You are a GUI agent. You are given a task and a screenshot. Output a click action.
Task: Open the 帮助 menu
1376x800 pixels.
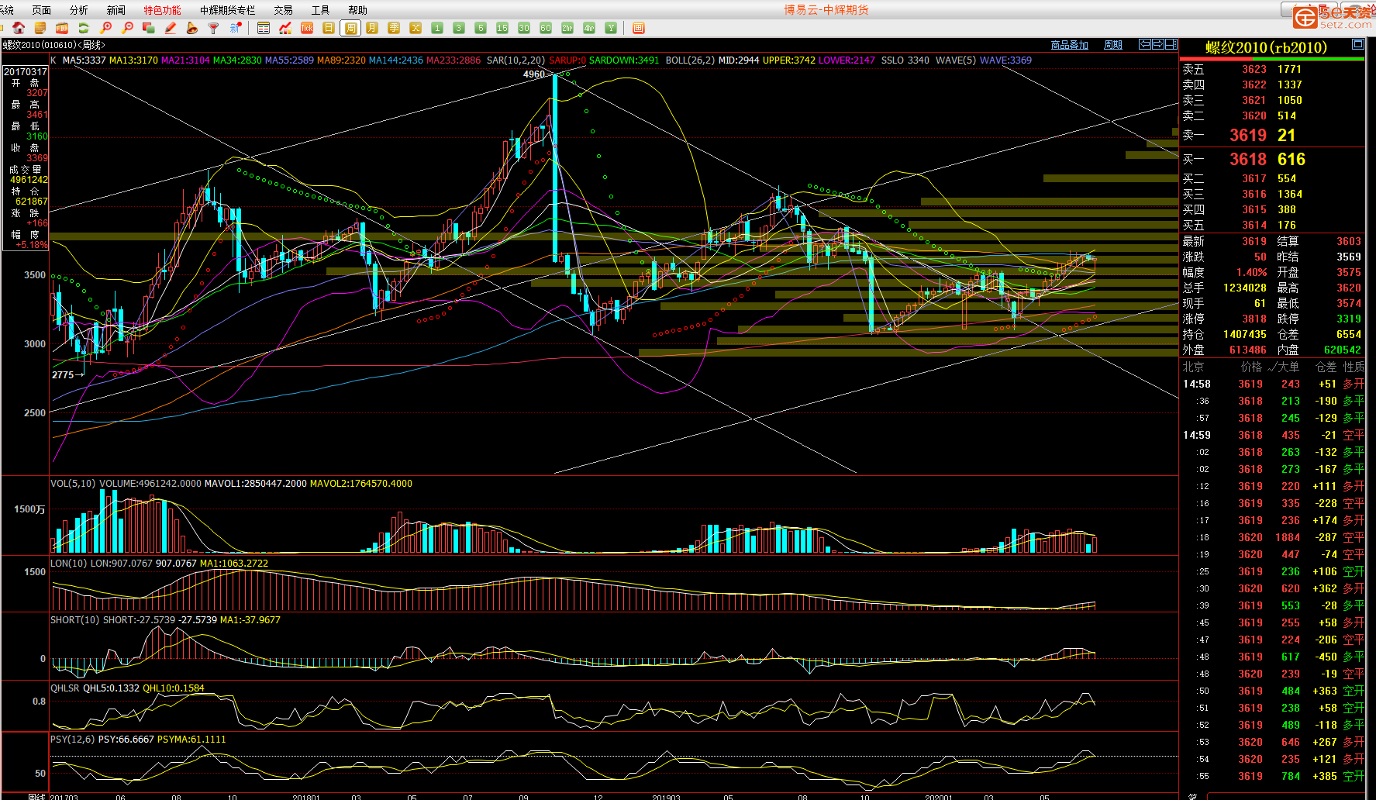pyautogui.click(x=358, y=10)
